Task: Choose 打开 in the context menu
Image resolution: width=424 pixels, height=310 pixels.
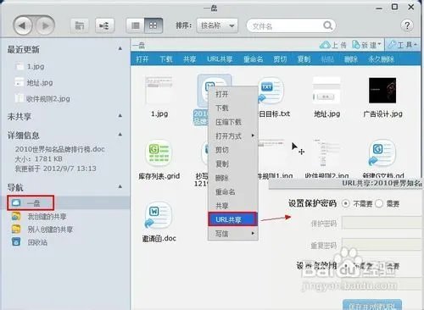Action: tap(233, 94)
